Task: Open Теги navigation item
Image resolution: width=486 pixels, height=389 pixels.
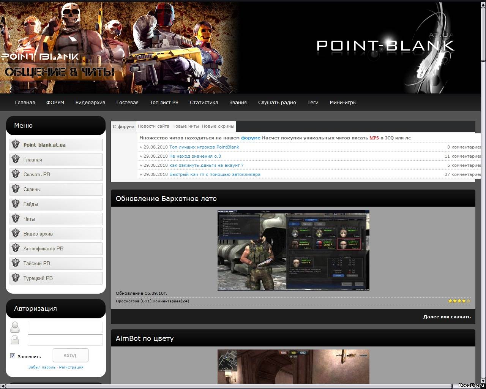Action: click(x=313, y=102)
